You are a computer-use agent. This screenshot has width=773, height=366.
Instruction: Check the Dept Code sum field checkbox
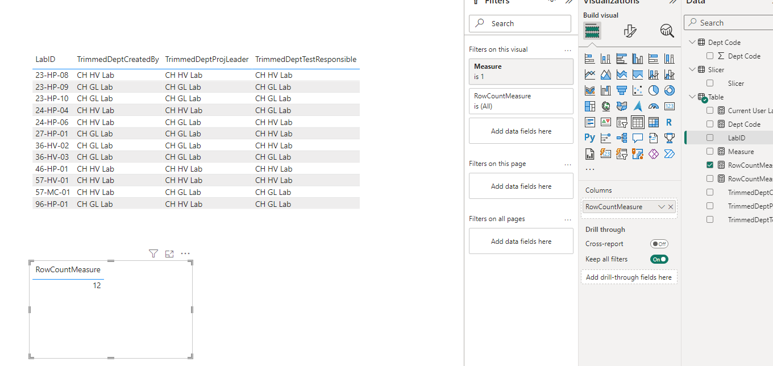(x=710, y=56)
